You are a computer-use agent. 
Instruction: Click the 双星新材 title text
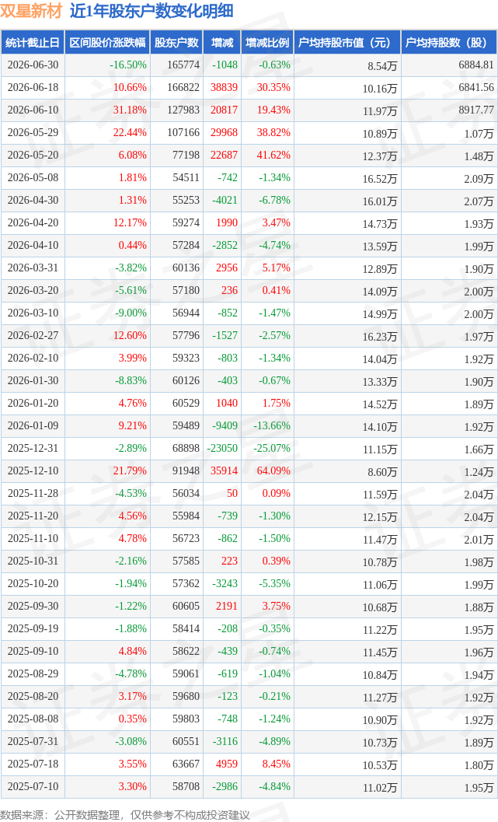pyautogui.click(x=31, y=11)
